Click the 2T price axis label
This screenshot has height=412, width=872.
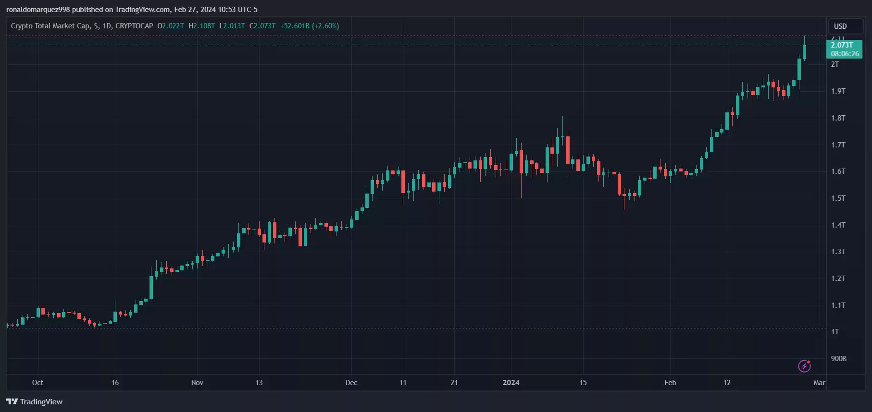pos(835,64)
